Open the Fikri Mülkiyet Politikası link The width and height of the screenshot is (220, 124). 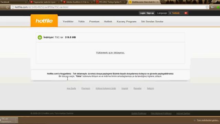tap(161, 113)
